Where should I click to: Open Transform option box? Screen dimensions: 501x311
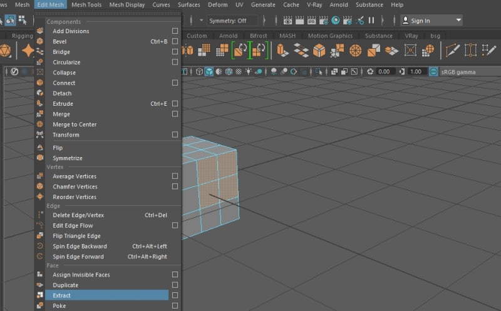[175, 135]
